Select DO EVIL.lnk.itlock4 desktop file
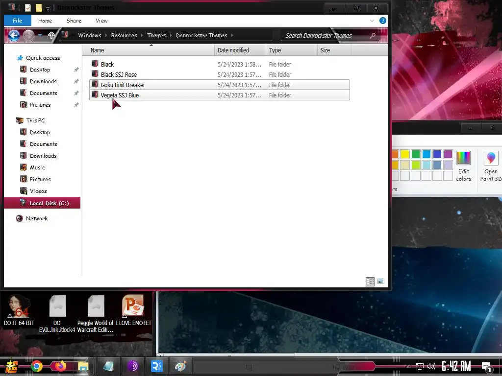This screenshot has width=502, height=376. pos(57,314)
